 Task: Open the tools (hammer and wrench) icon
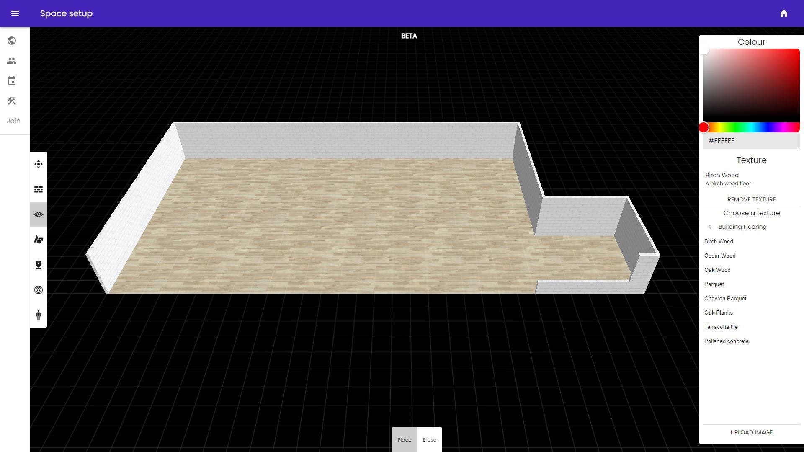12,101
